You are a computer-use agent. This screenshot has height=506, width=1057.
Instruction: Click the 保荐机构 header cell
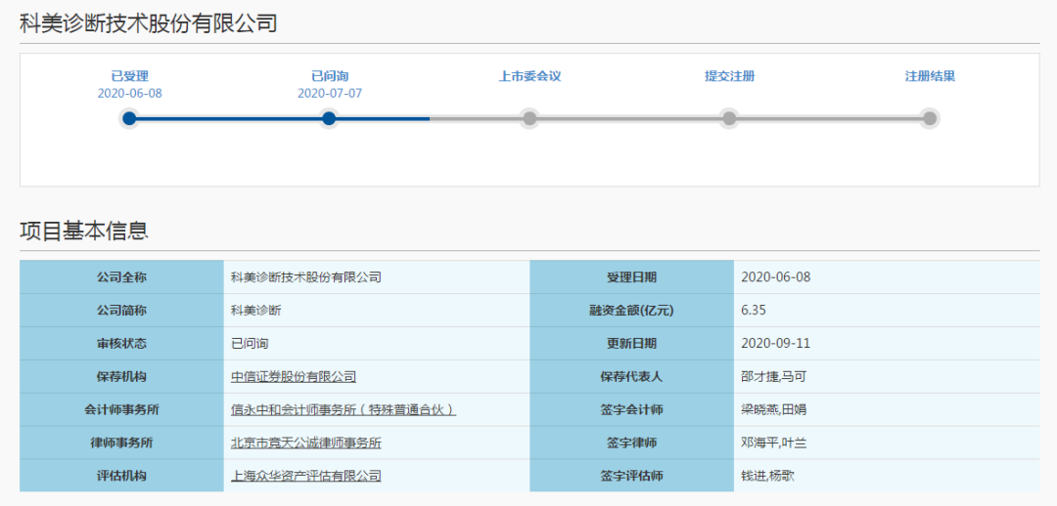[122, 377]
